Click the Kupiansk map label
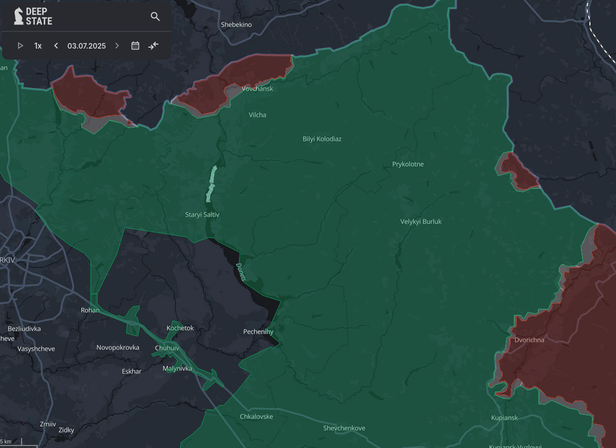The image size is (616, 448). click(x=505, y=417)
